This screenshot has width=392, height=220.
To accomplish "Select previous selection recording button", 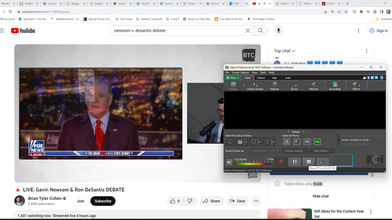I will [x=267, y=142].
